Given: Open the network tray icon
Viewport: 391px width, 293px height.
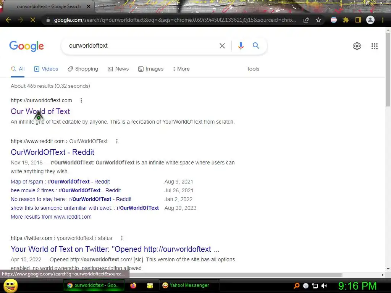Looking at the screenshot, I should click(315, 286).
